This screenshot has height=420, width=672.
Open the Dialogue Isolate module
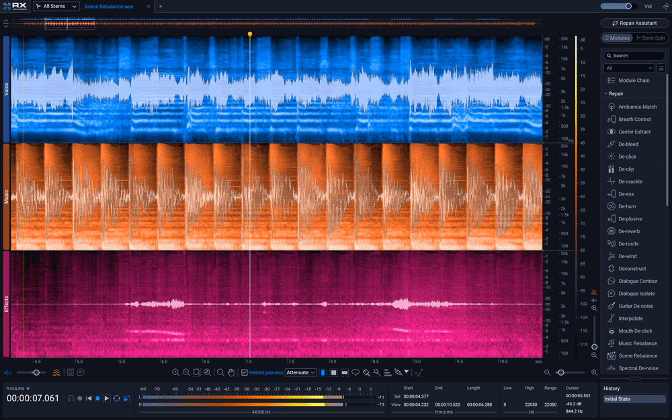pyautogui.click(x=636, y=294)
